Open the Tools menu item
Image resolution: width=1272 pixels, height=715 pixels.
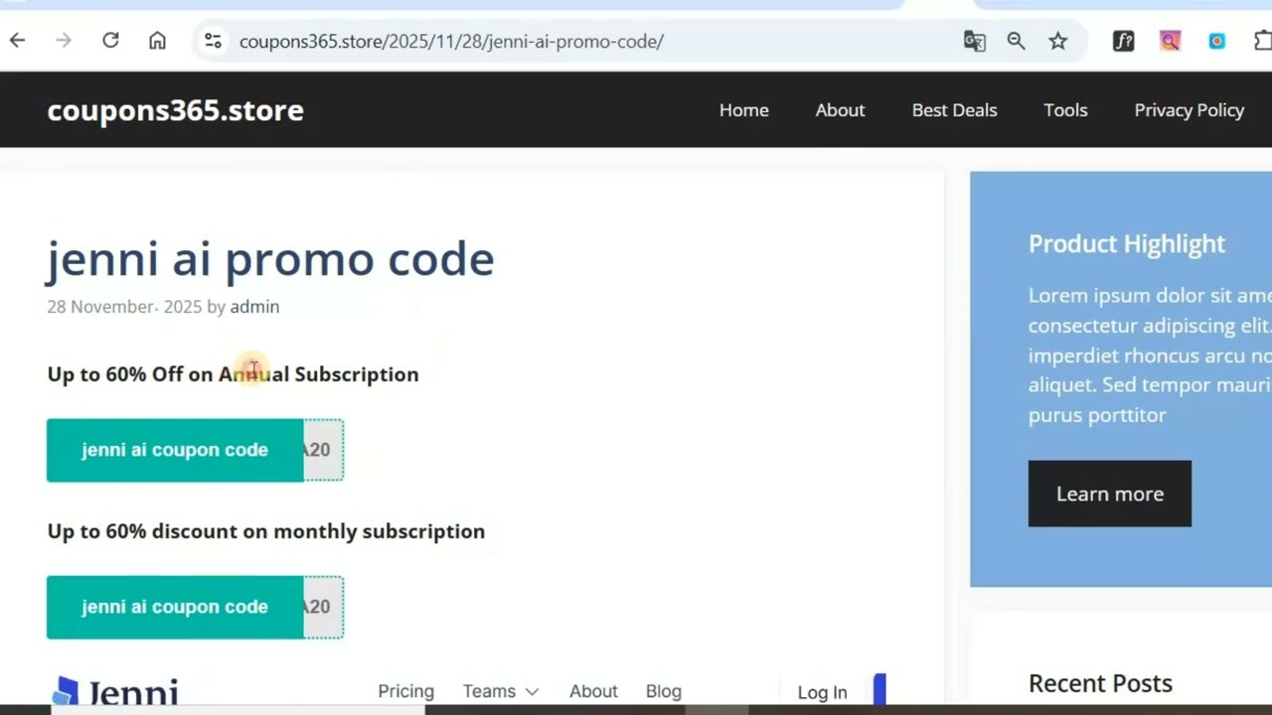tap(1065, 110)
